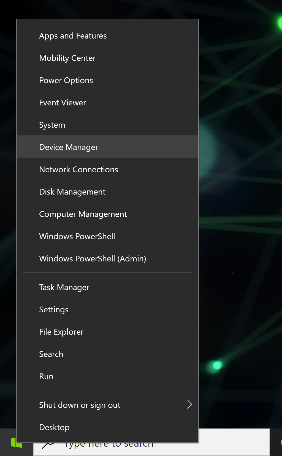Open File Explorer

[x=61, y=332]
